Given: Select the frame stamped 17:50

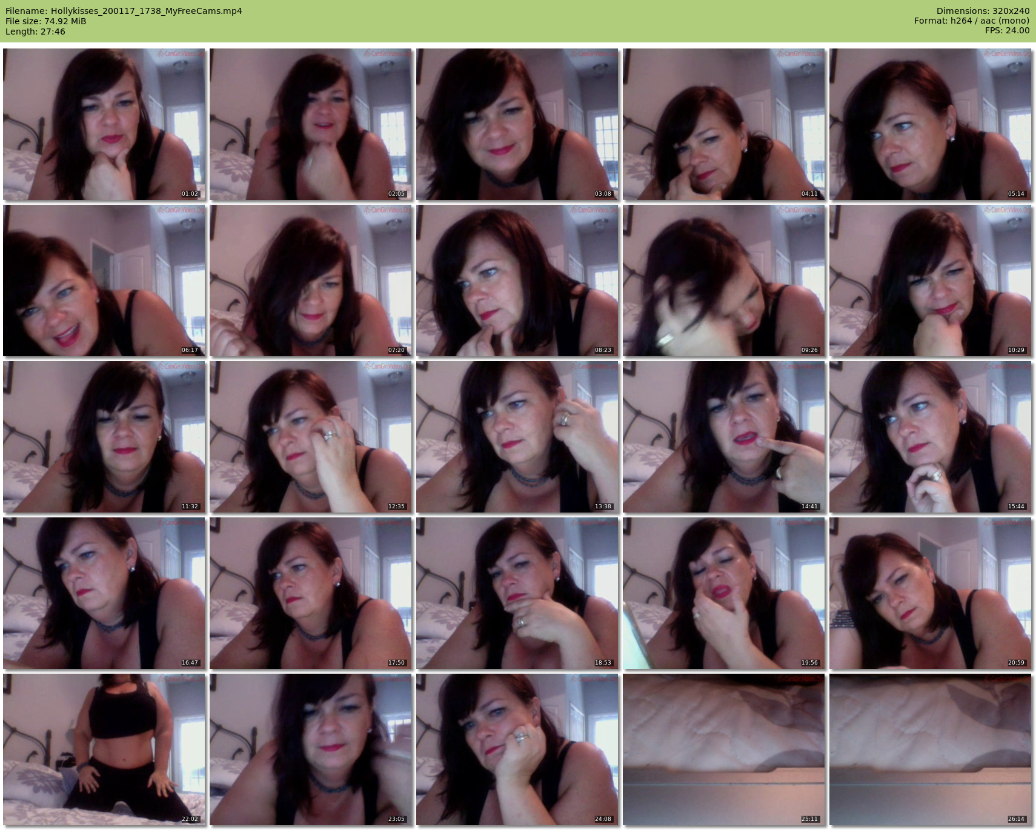Looking at the screenshot, I should 311,593.
